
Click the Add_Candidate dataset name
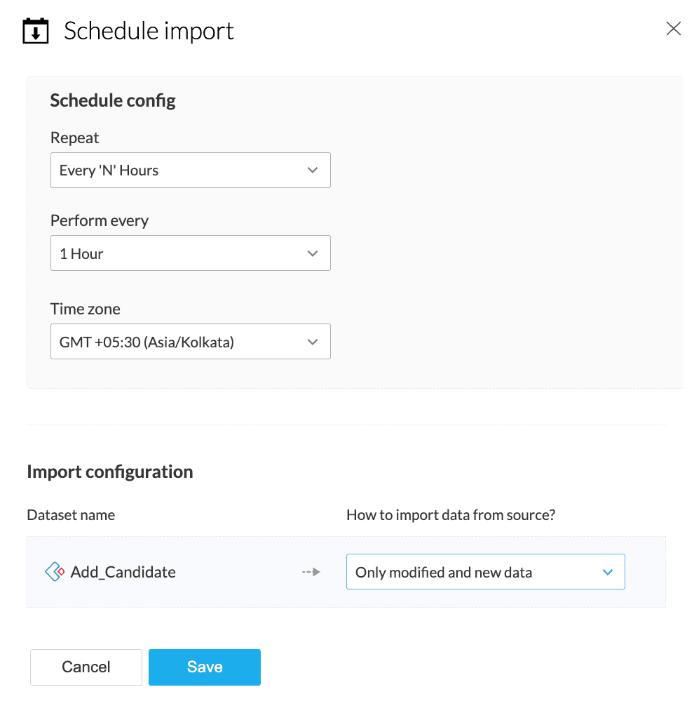click(x=123, y=572)
